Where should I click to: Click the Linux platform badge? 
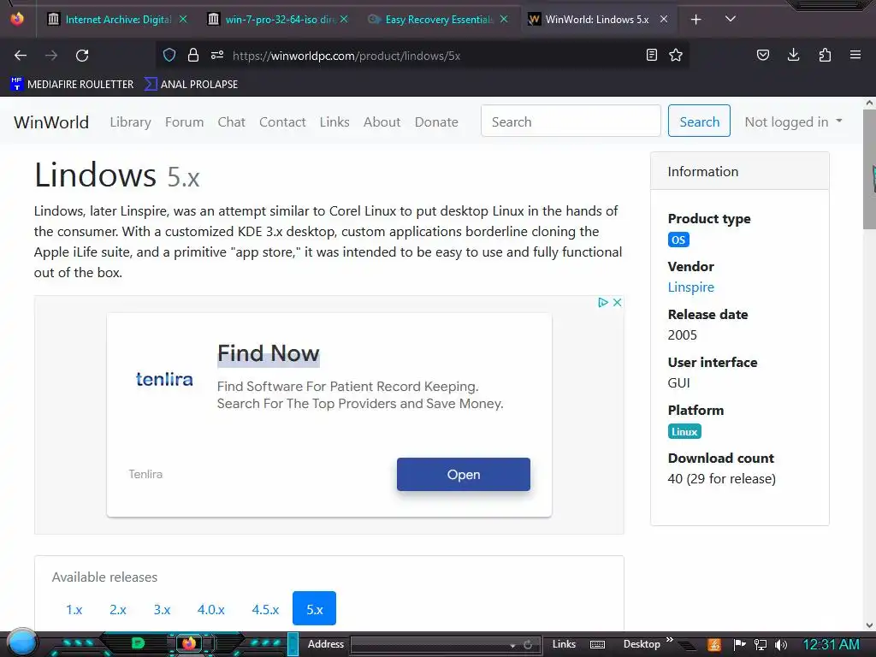(x=684, y=431)
